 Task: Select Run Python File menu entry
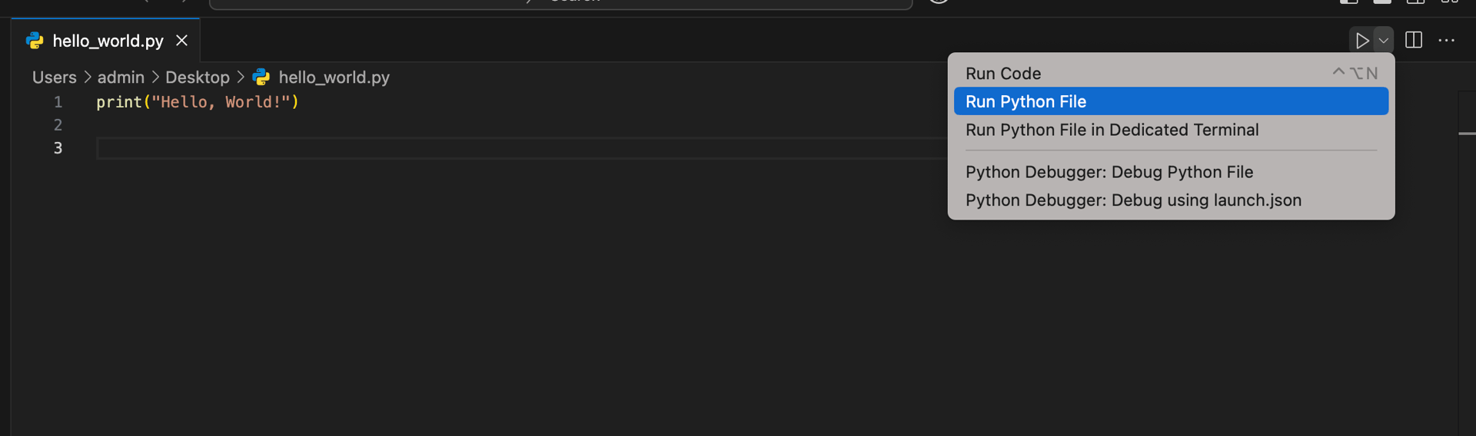[1171, 101]
